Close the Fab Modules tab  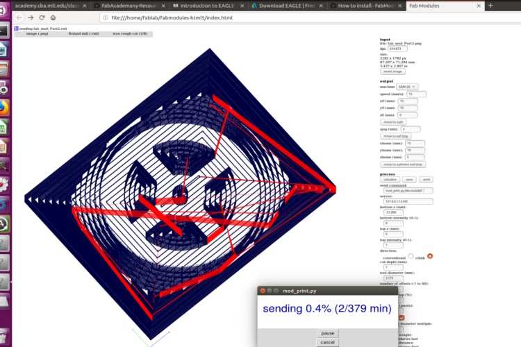(x=479, y=6)
